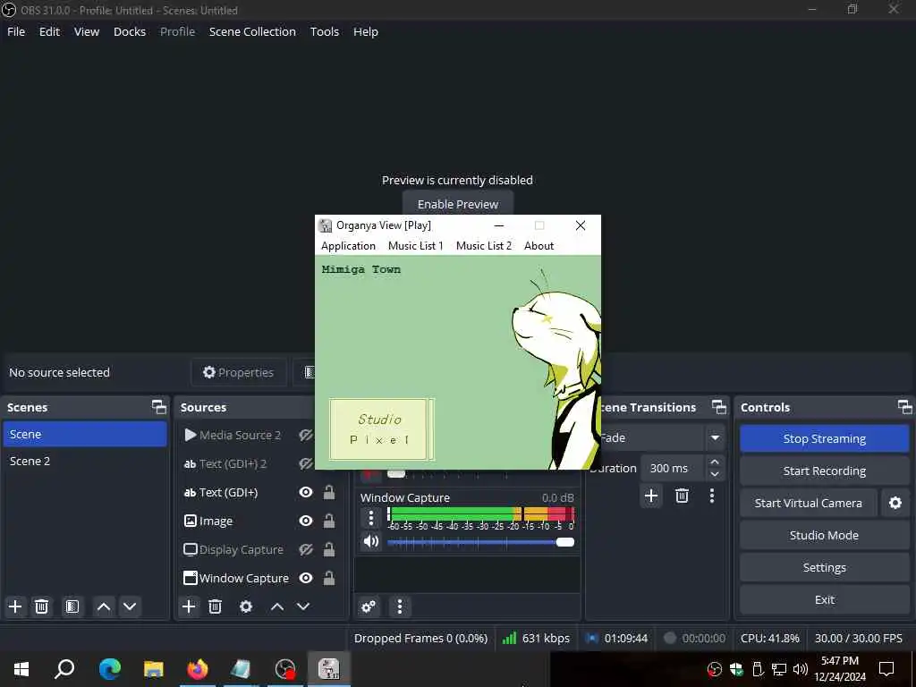Open transition properties three-dot menu
The image size is (916, 687).
tap(711, 496)
